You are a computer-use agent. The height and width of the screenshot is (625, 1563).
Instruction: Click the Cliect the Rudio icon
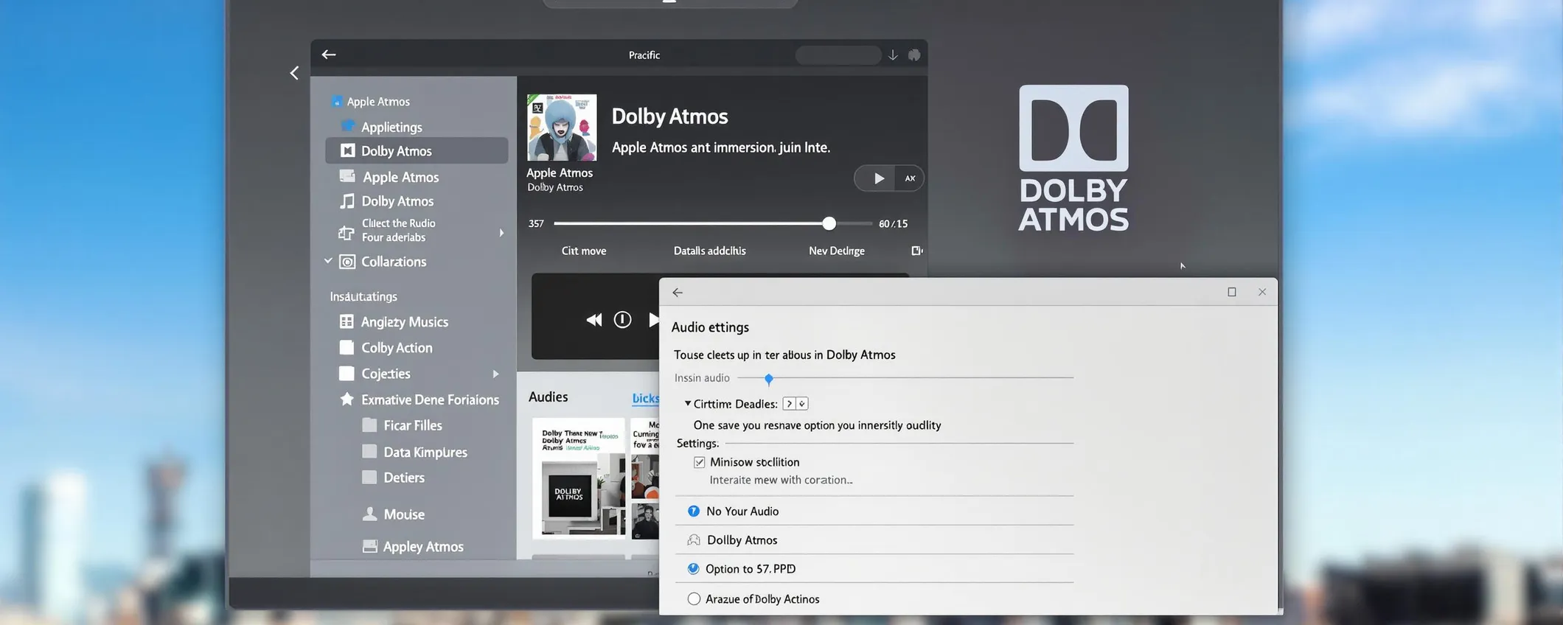click(x=346, y=233)
